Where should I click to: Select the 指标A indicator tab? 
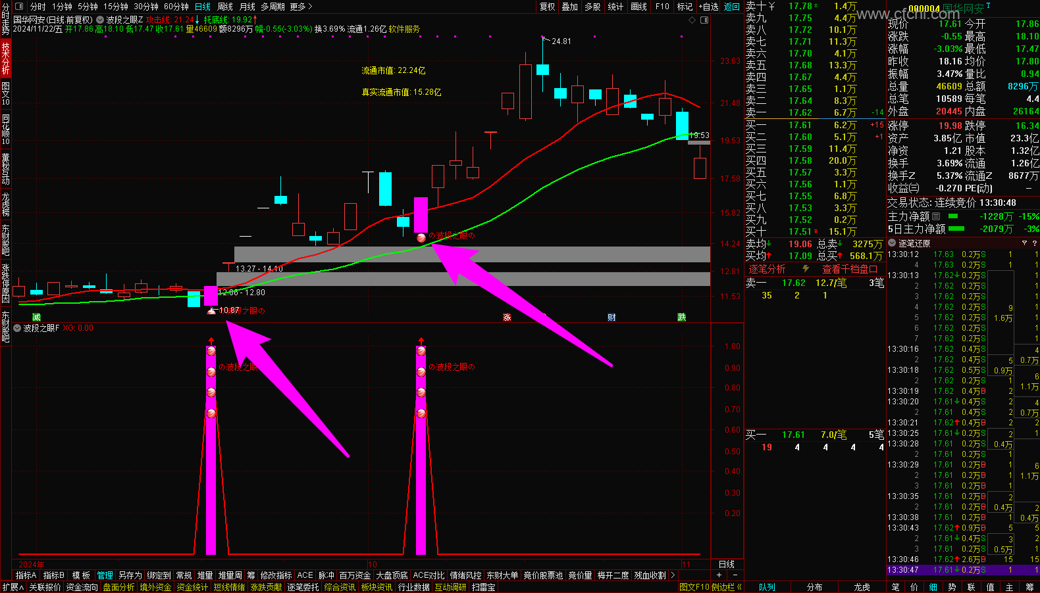pyautogui.click(x=26, y=575)
